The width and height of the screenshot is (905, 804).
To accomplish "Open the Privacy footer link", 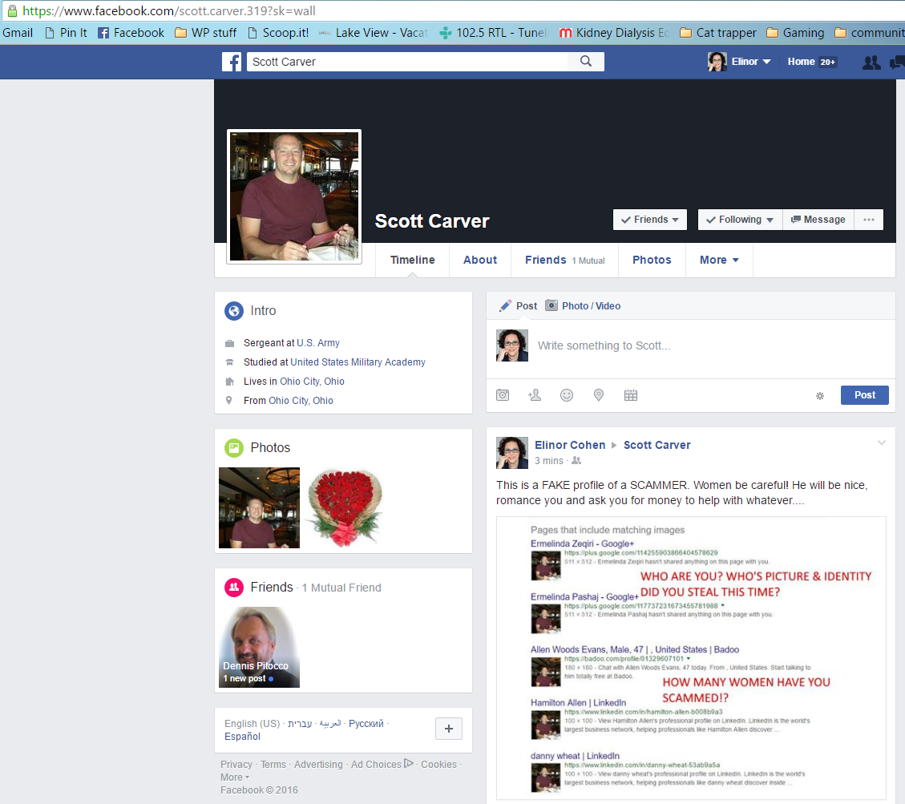I will click(236, 764).
